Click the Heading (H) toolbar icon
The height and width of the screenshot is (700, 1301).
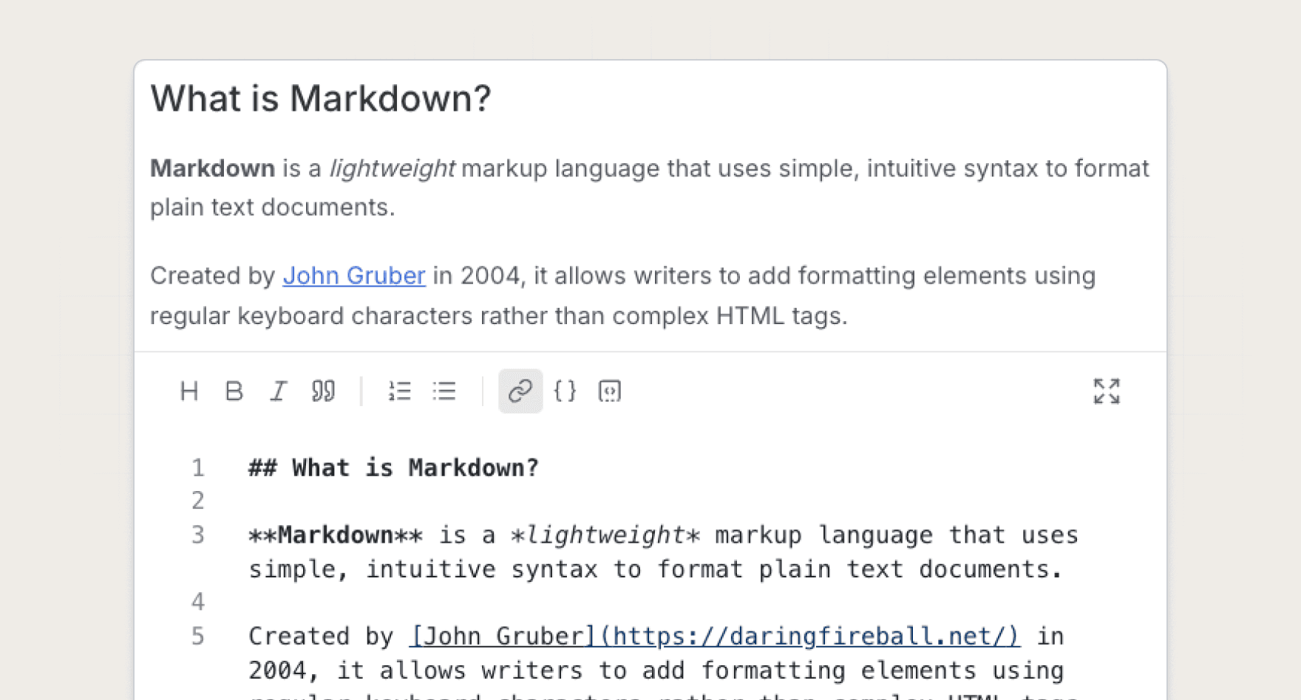[189, 391]
